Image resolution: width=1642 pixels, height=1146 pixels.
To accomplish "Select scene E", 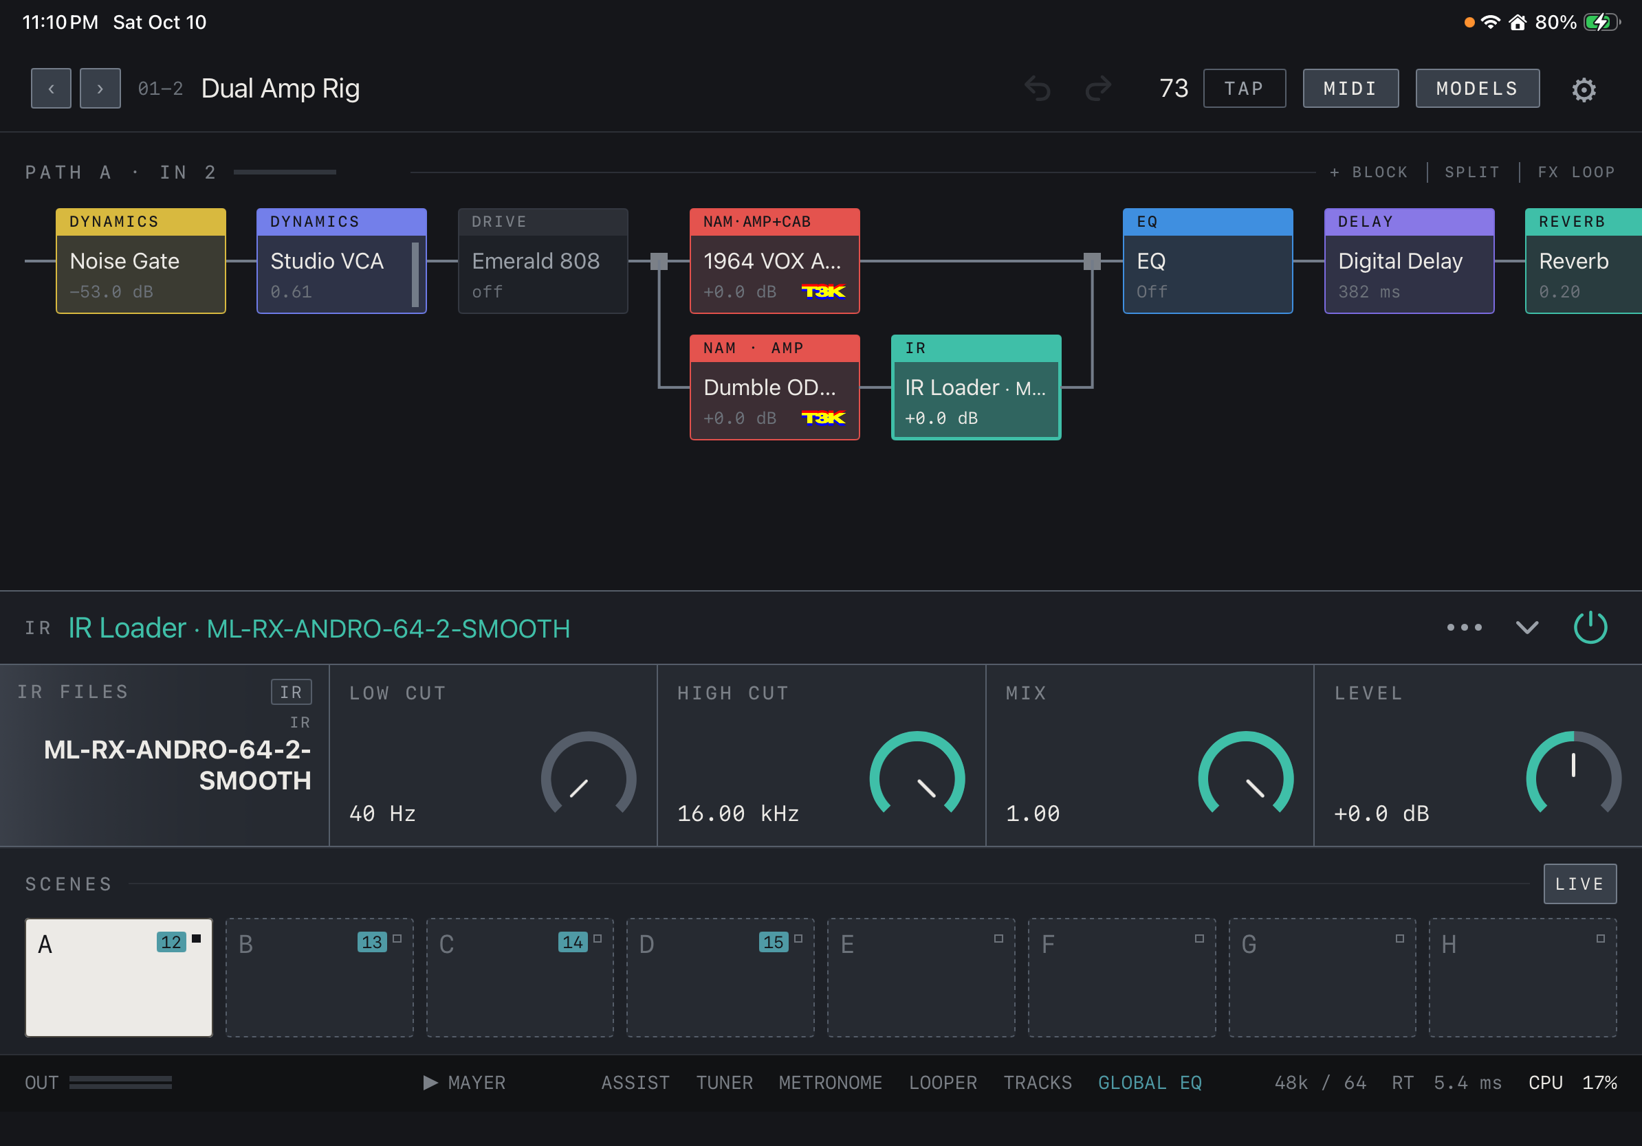I will 921,978.
